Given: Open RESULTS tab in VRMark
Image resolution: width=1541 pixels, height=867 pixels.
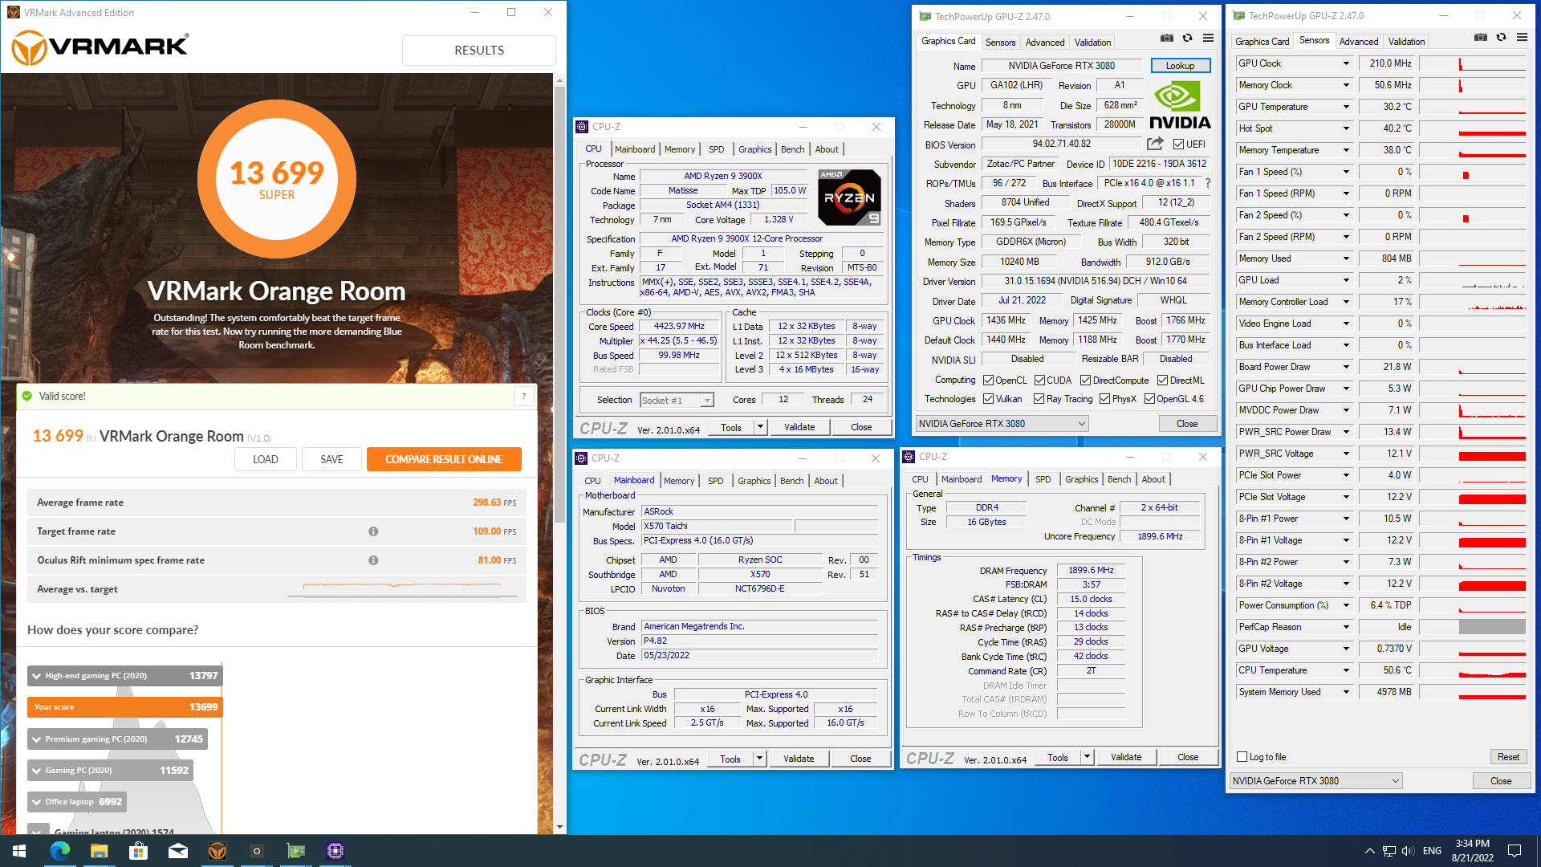Looking at the screenshot, I should pos(479,50).
